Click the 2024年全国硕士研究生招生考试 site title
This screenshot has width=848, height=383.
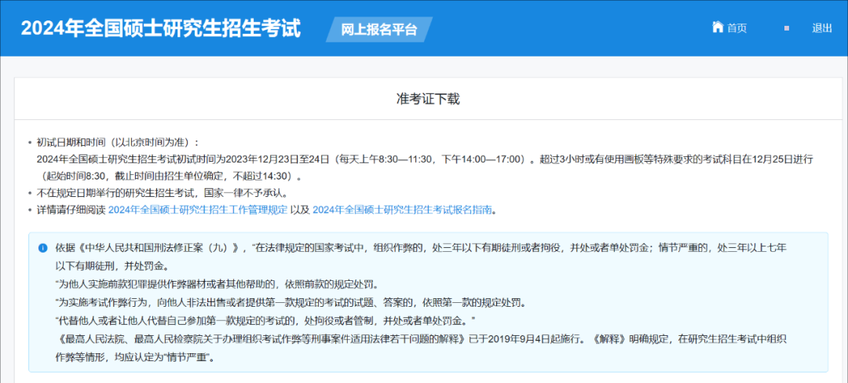(161, 28)
